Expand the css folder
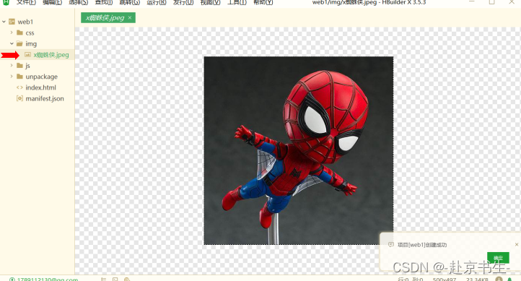 (x=12, y=33)
